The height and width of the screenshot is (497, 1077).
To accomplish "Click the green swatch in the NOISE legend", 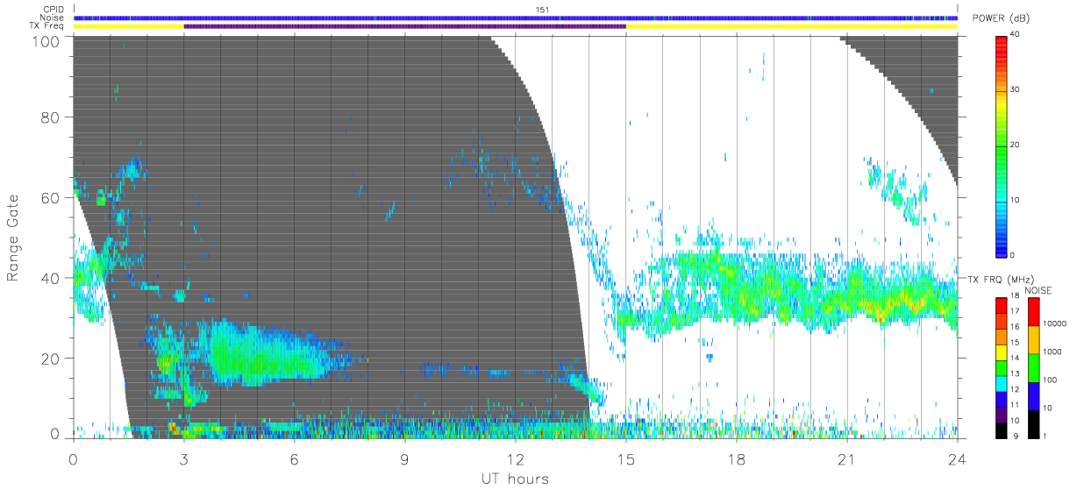I will click(1032, 367).
